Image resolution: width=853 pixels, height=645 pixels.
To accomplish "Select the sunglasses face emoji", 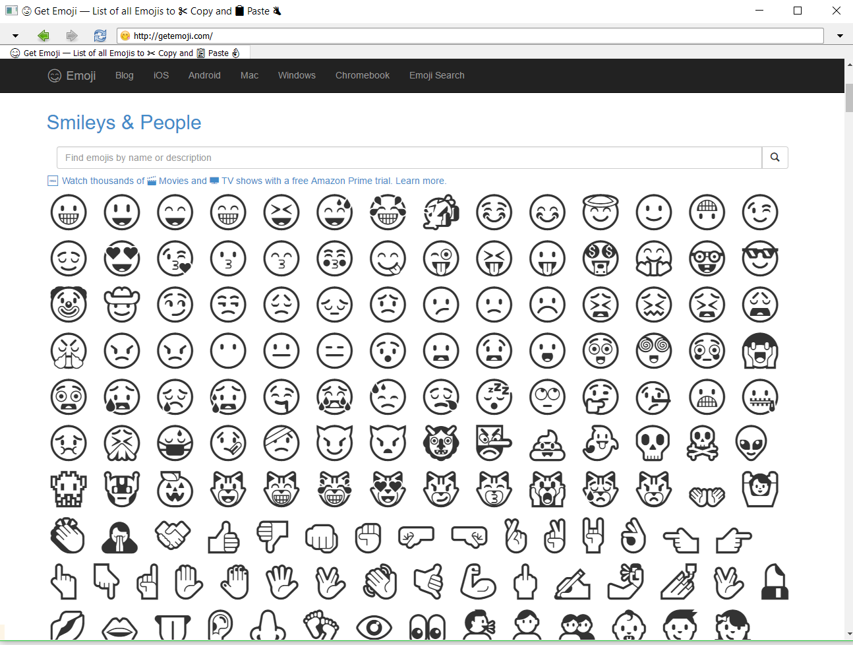I will click(760, 259).
